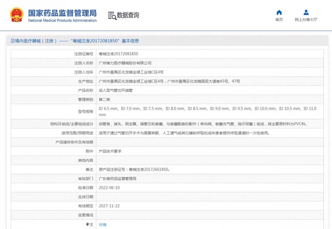Click approving department 广东省药品监督管理局
This screenshot has height=229, width=332.
(118, 179)
